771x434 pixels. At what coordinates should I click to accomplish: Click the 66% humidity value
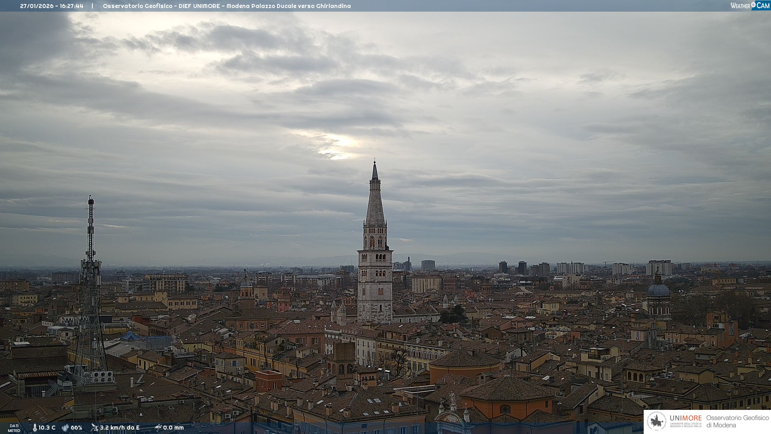76,428
